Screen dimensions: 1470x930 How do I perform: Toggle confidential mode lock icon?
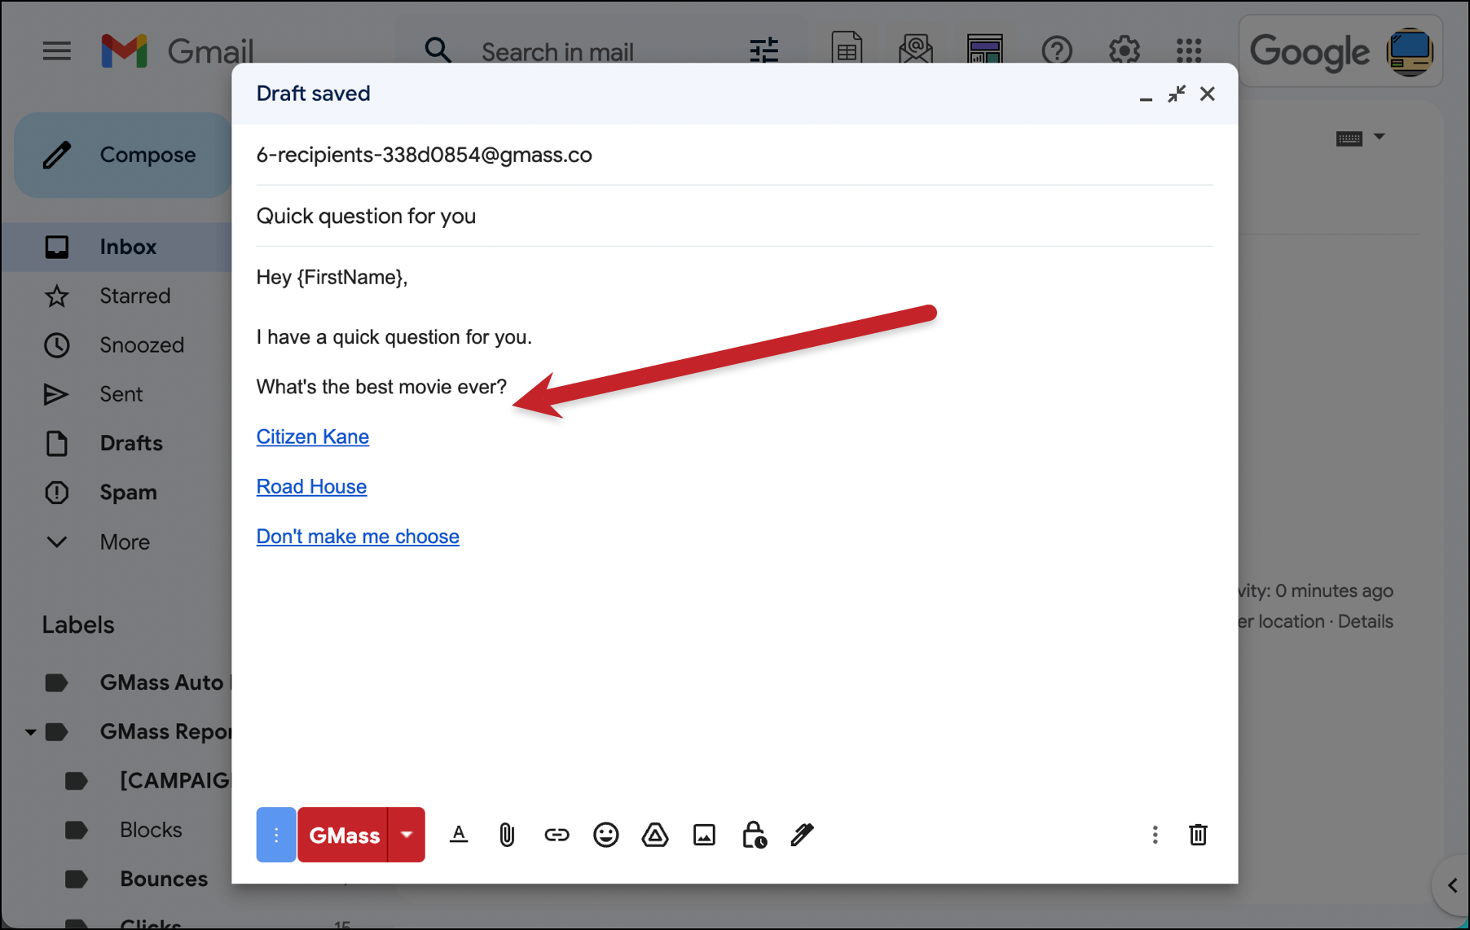tap(754, 835)
